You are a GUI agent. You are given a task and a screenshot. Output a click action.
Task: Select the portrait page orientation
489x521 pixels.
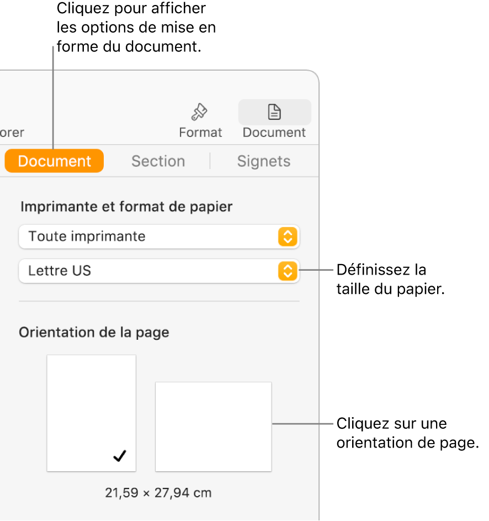click(91, 412)
